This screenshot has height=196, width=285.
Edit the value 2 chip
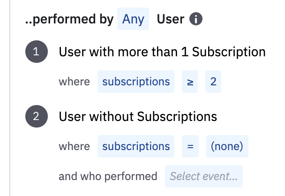(213, 82)
